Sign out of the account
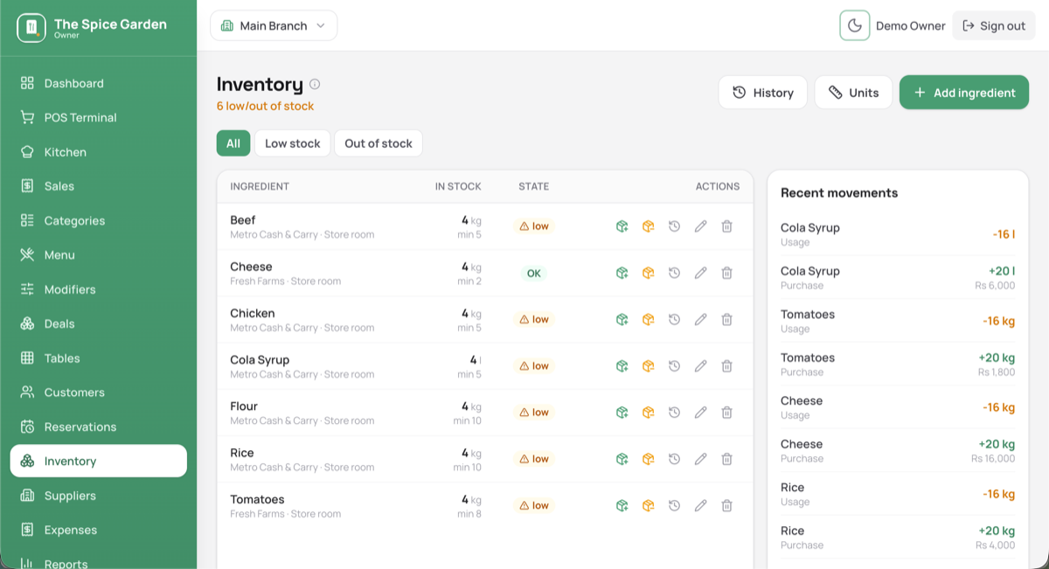The height and width of the screenshot is (569, 1049). tap(994, 25)
